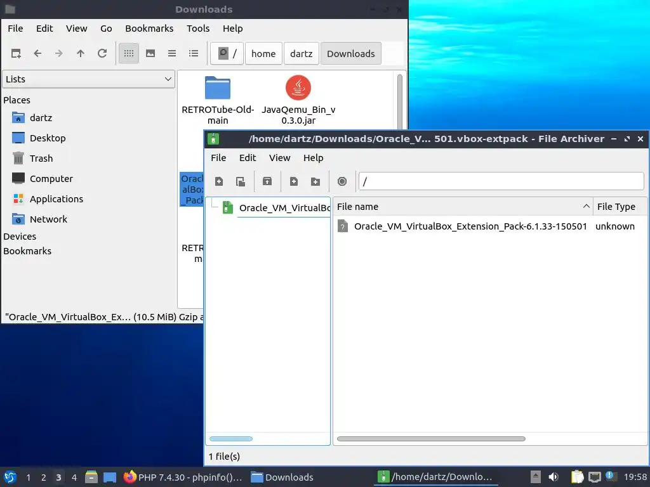Open the View menu in File Archiver

tap(279, 158)
